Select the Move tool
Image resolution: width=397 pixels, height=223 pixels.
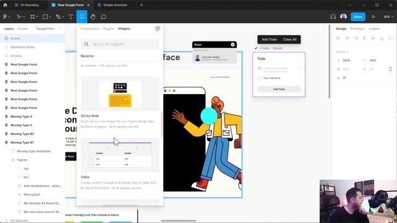(x=19, y=17)
